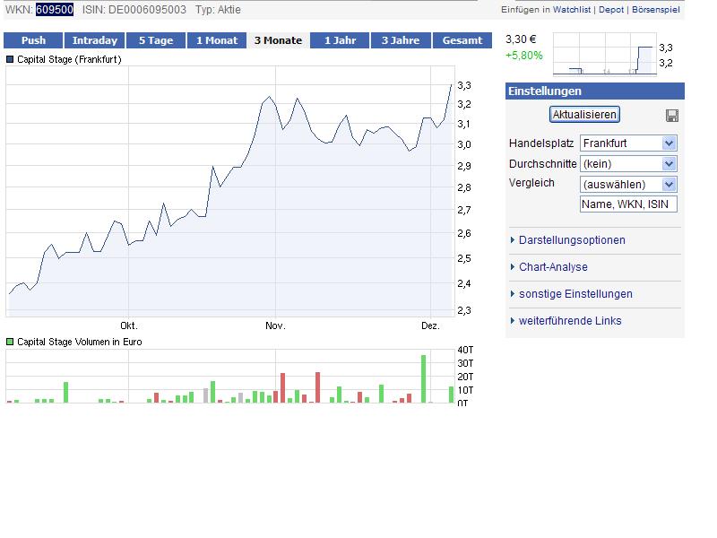Click the Name, WKN, ISIN input field
Image resolution: width=717 pixels, height=538 pixels.
pos(628,204)
